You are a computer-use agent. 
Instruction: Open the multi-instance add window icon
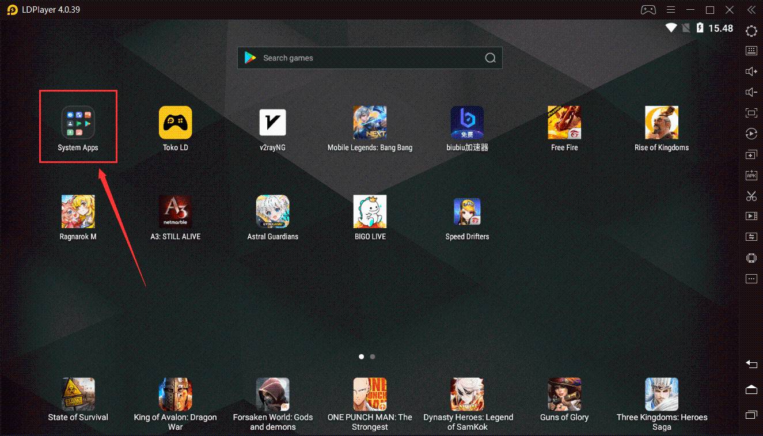(x=751, y=155)
